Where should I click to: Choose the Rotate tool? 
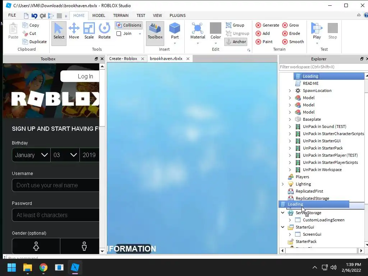105,31
